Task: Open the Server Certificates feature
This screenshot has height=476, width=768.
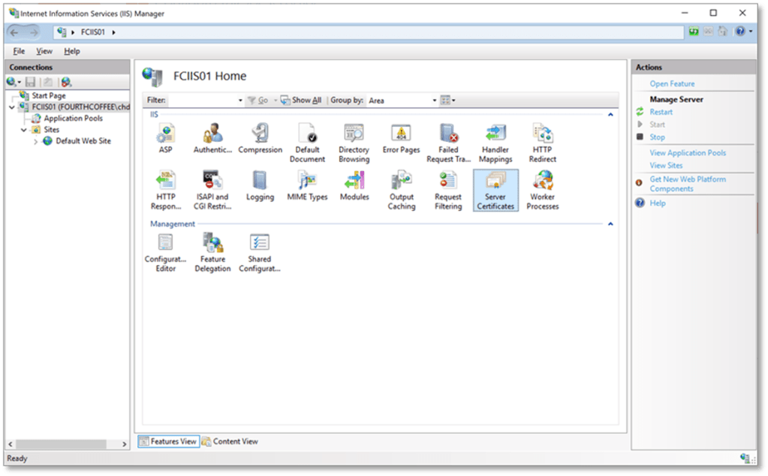Action: point(495,189)
